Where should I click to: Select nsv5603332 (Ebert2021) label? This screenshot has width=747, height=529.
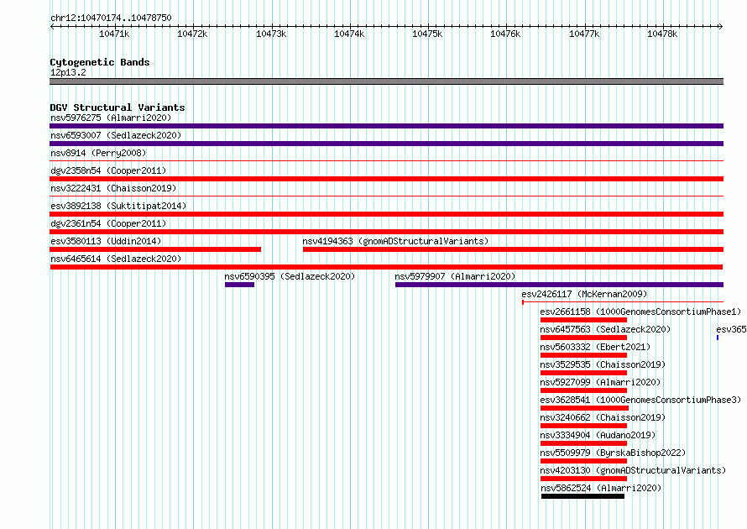[595, 347]
